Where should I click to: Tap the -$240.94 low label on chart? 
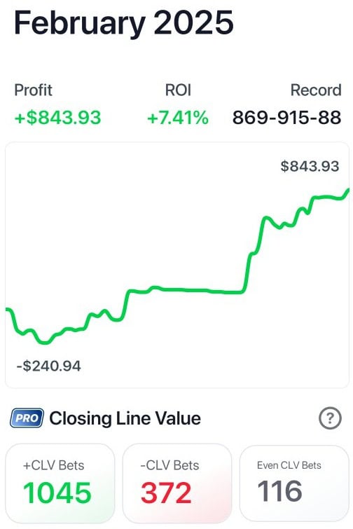(x=49, y=366)
